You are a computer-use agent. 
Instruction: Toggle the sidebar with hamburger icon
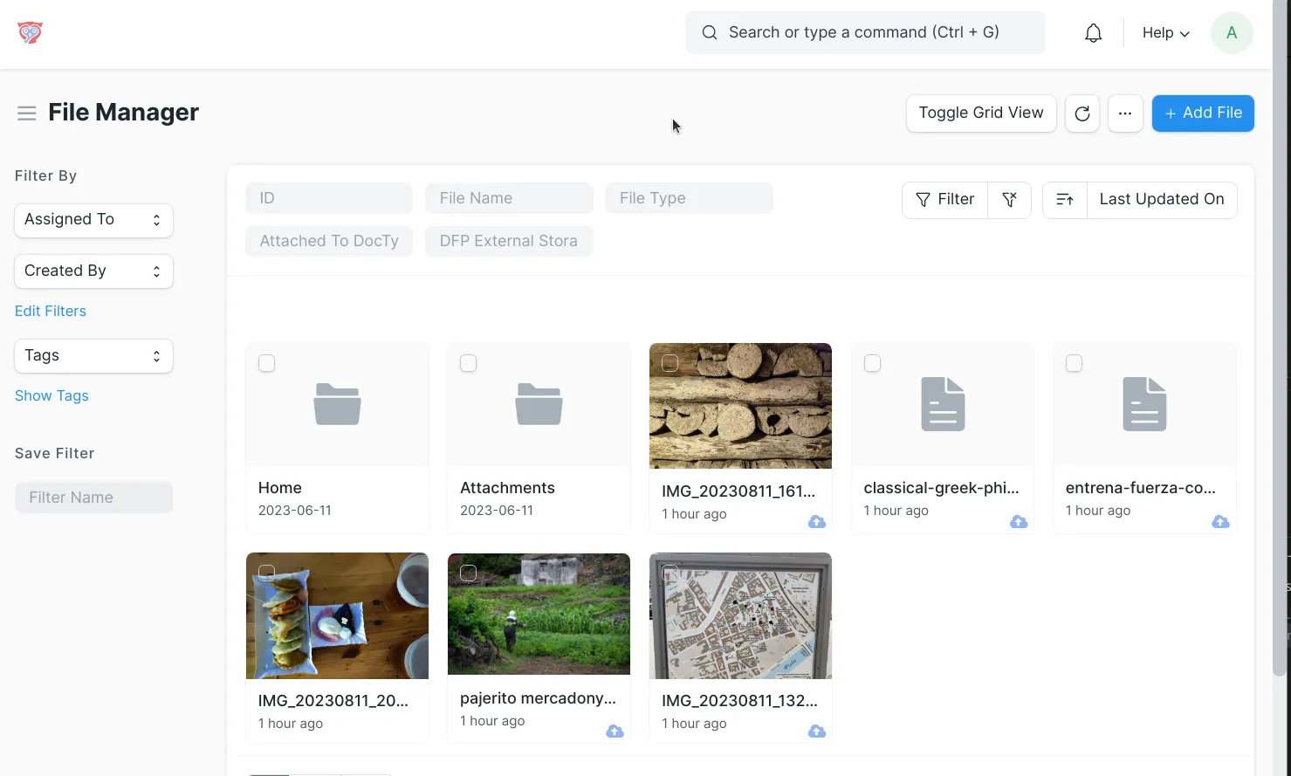pyautogui.click(x=27, y=113)
